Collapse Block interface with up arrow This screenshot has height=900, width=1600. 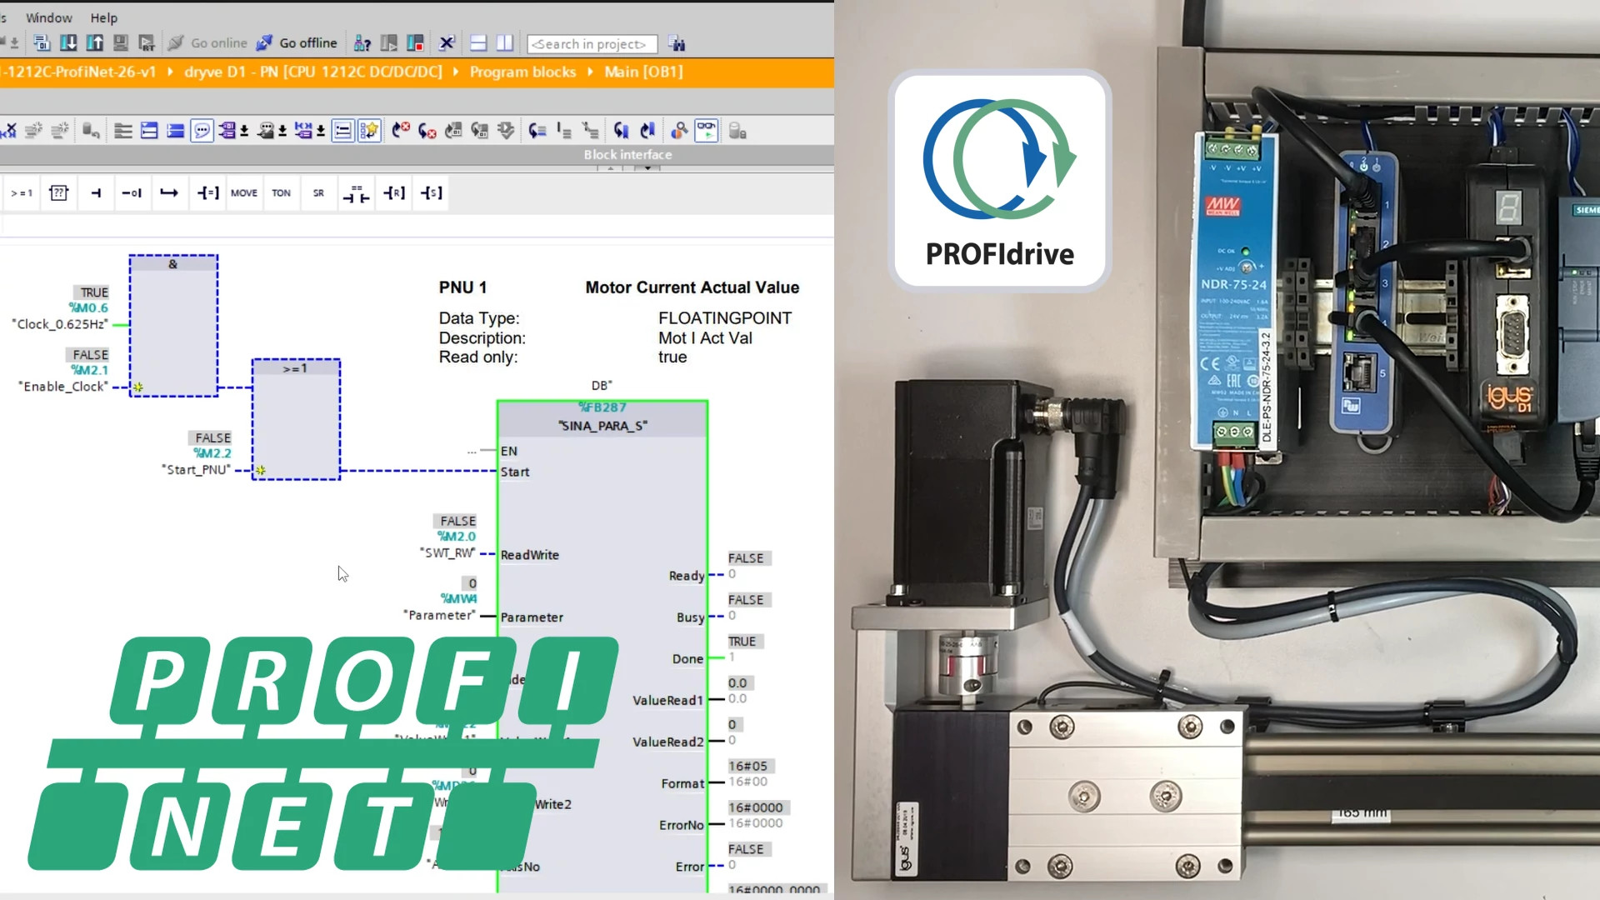(x=611, y=167)
